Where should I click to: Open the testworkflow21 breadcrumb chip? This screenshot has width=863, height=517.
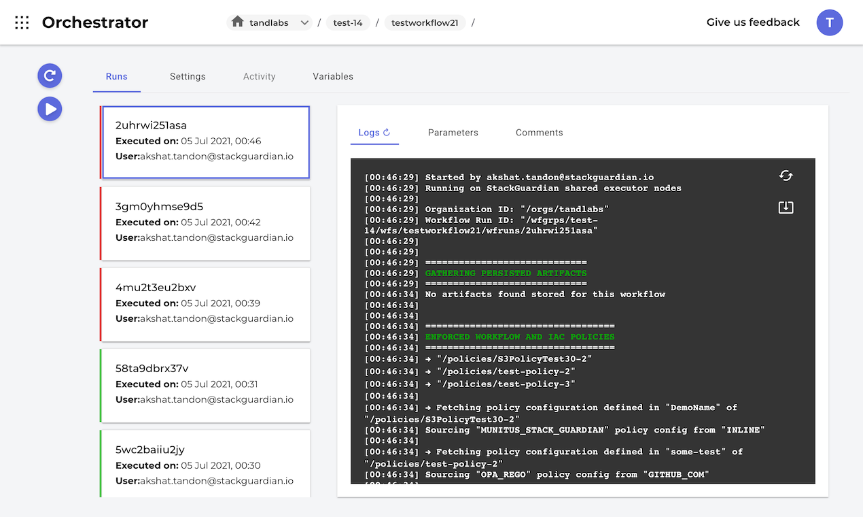click(425, 22)
